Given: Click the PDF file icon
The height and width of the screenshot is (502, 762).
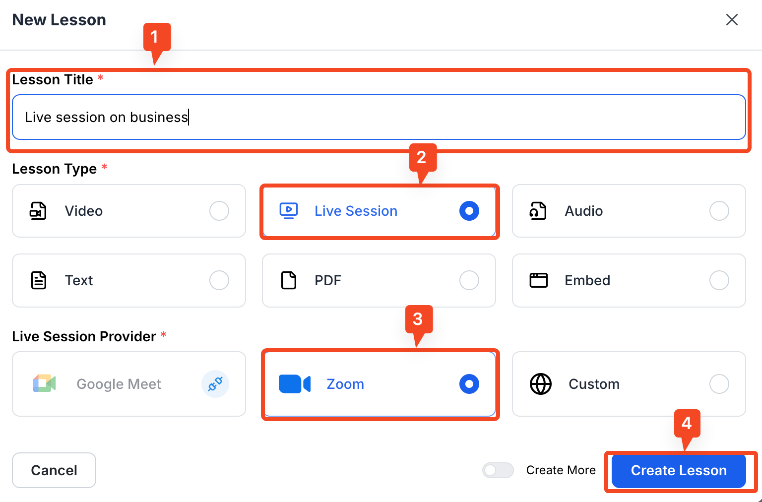Looking at the screenshot, I should (289, 280).
